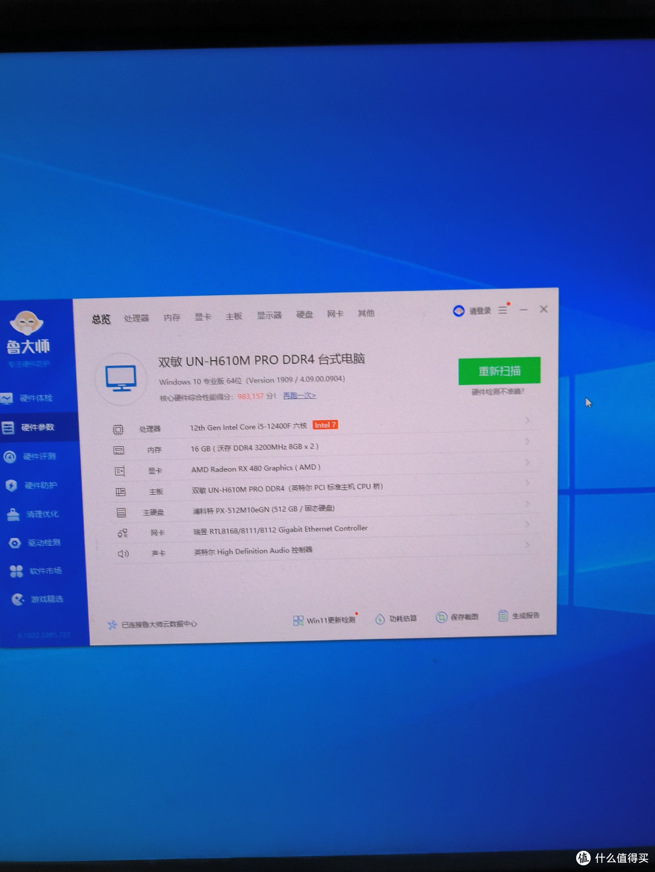
Task: Click the orange Intel 7 badge
Action: point(325,425)
